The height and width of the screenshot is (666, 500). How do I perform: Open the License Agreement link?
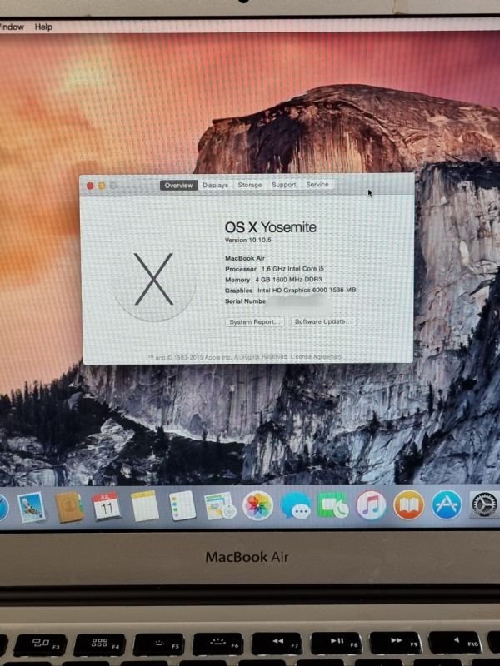pos(317,357)
